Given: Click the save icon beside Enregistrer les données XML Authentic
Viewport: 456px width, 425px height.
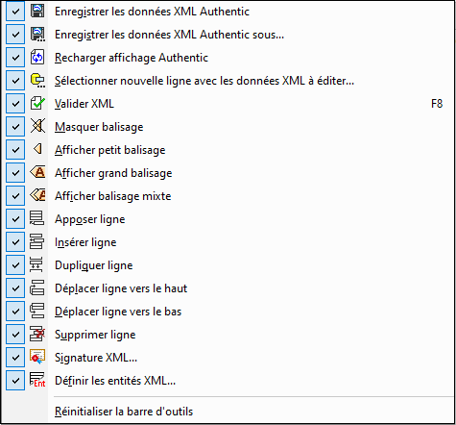Looking at the screenshot, I should tap(37, 12).
